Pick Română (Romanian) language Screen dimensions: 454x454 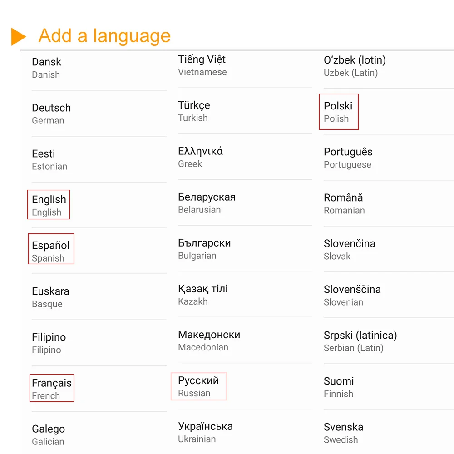point(389,203)
